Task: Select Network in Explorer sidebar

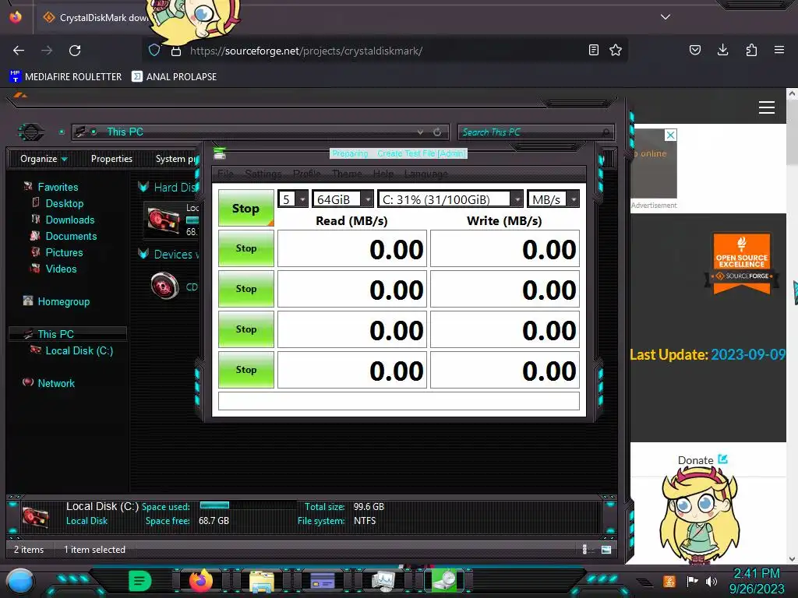Action: [56, 383]
